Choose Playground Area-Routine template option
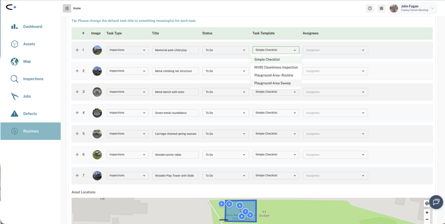This screenshot has height=224, width=445. pyautogui.click(x=276, y=75)
